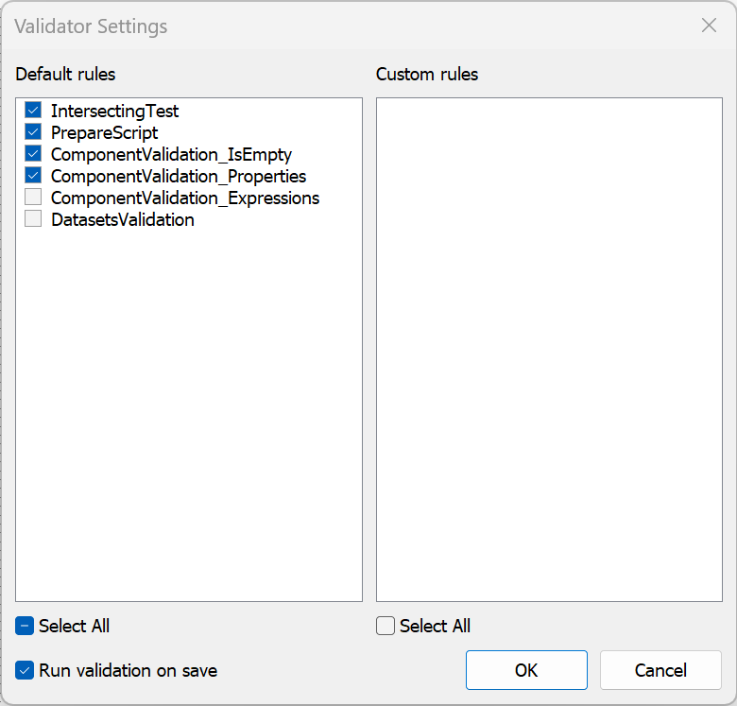
Task: Select the IntersectingTest rule name text
Action: tap(114, 111)
